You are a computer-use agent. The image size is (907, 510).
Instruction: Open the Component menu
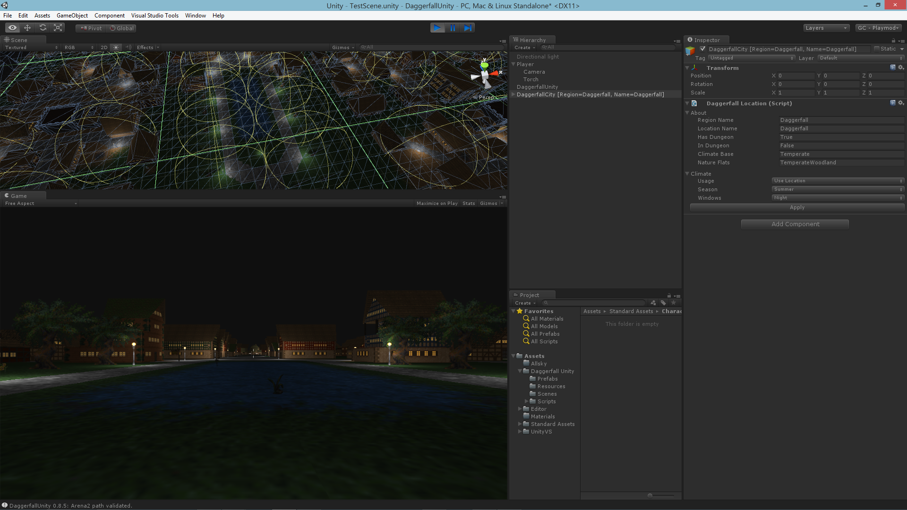pyautogui.click(x=110, y=16)
